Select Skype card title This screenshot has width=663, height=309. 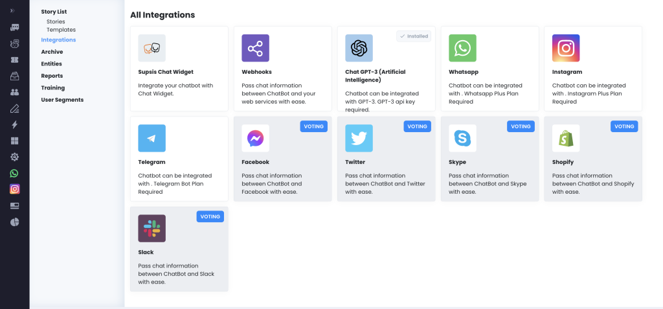(x=458, y=162)
